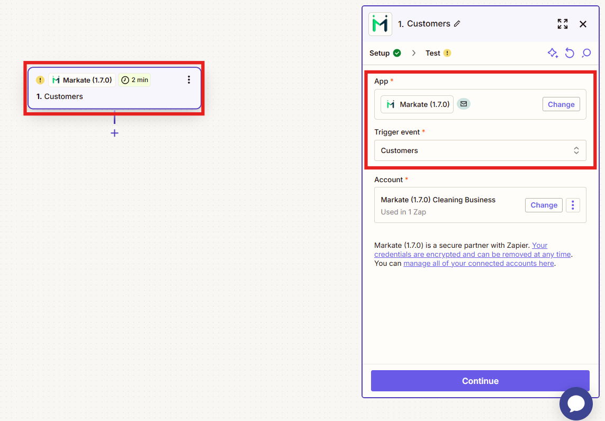Click the yellow warning icon on canvas step
The height and width of the screenshot is (421, 605).
pyautogui.click(x=40, y=80)
